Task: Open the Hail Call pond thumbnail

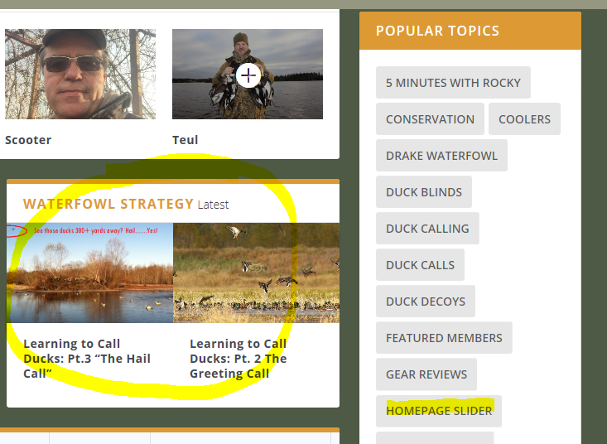Action: [x=89, y=273]
